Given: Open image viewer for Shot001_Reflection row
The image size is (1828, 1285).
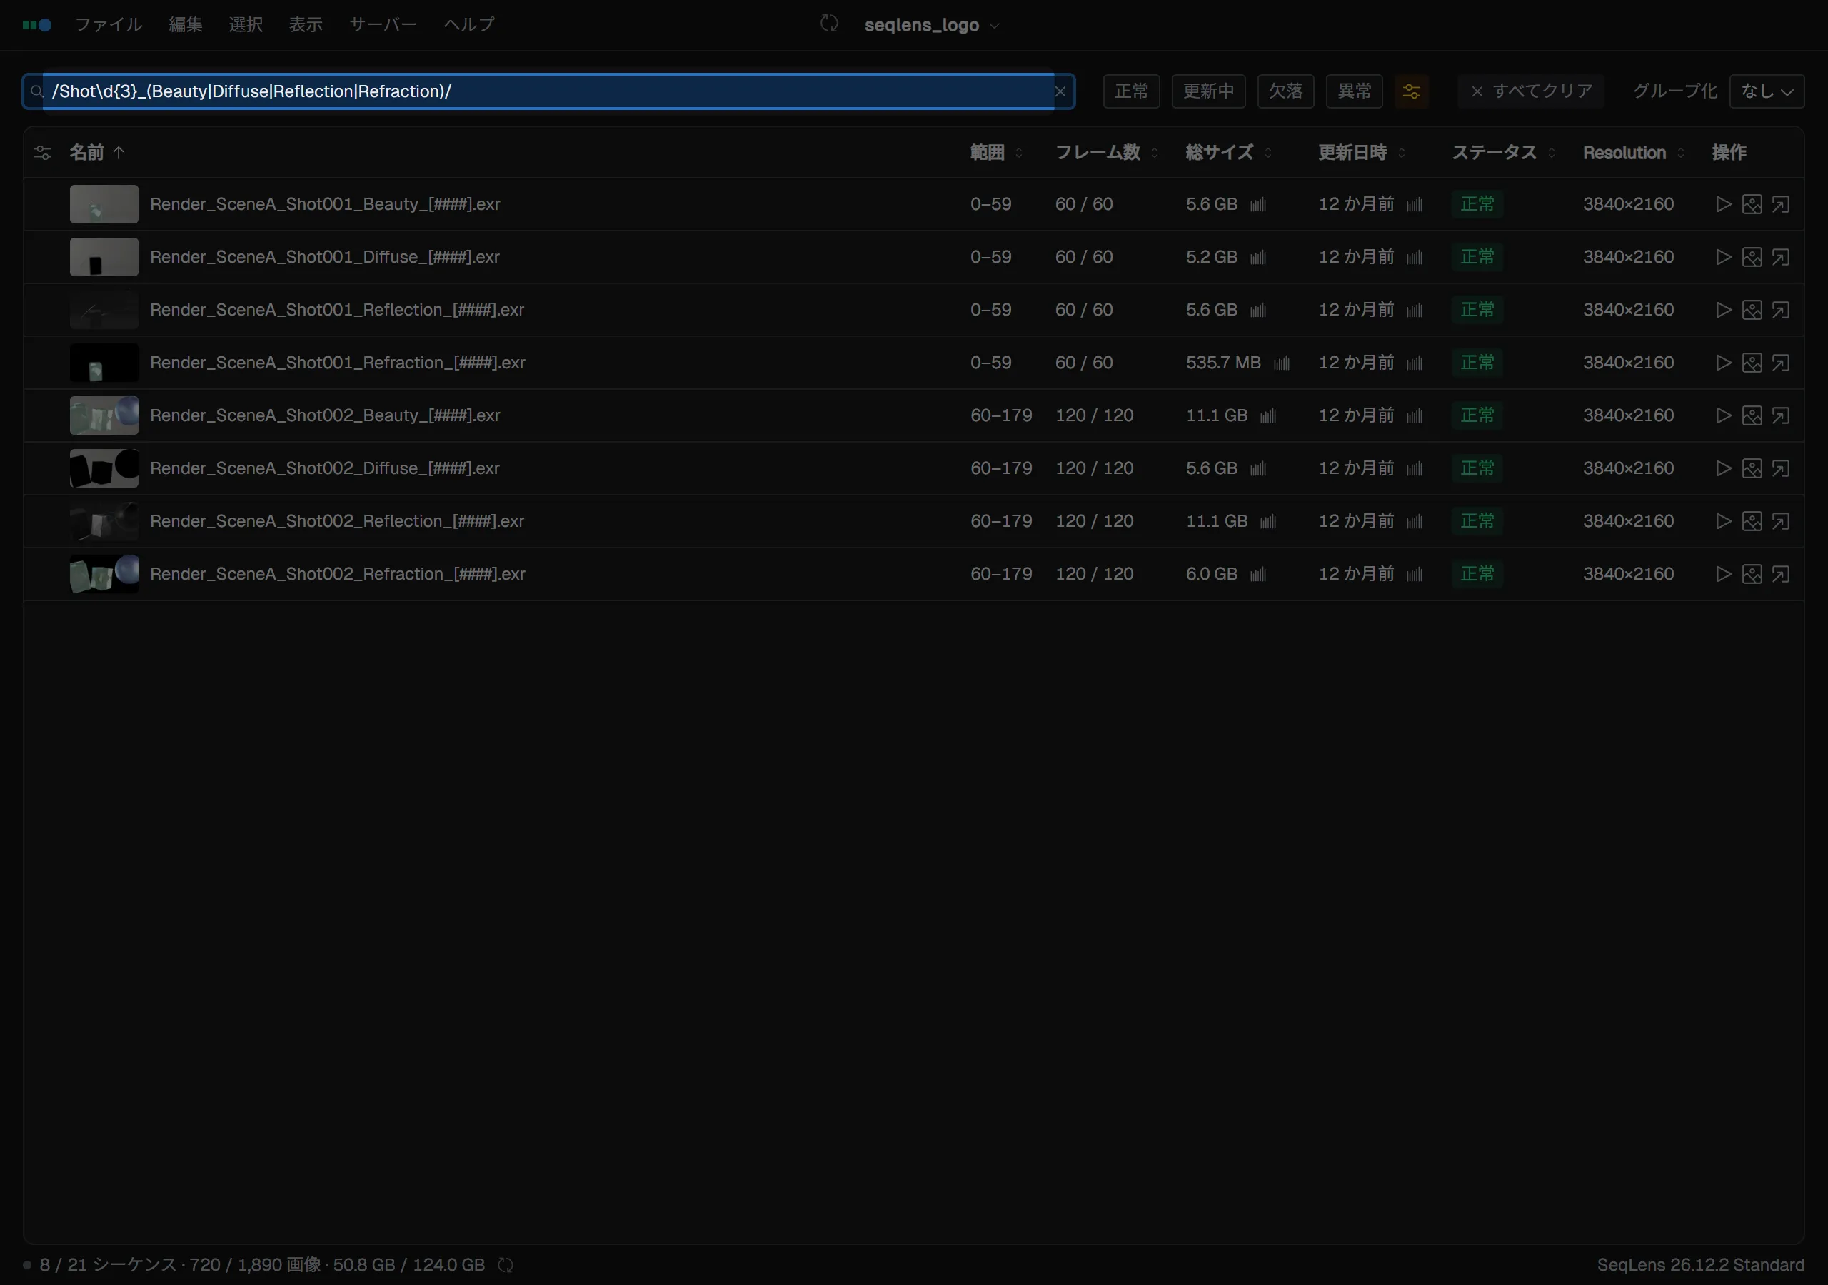Looking at the screenshot, I should (x=1752, y=310).
